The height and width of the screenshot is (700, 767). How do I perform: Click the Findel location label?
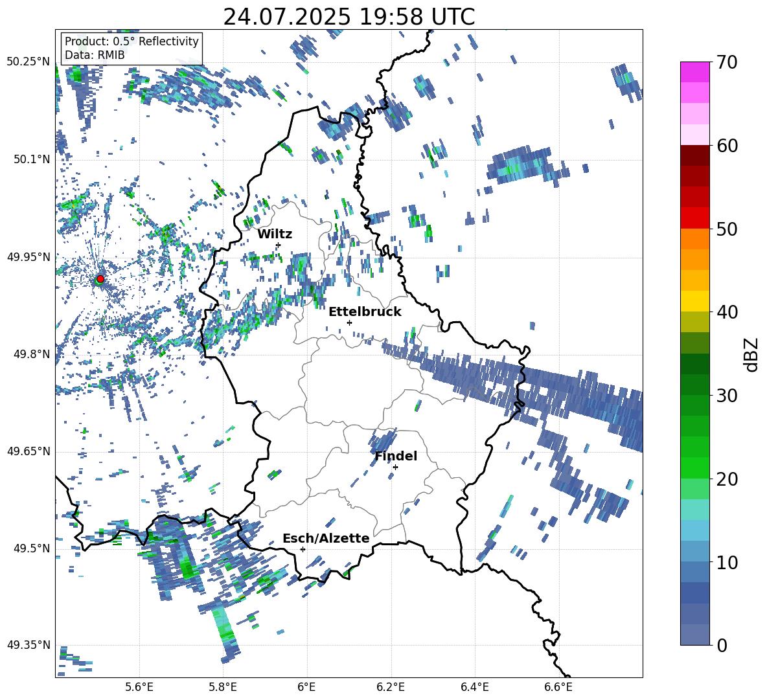[x=396, y=456]
